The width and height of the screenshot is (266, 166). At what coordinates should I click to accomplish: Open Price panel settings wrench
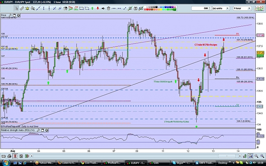click(10, 15)
